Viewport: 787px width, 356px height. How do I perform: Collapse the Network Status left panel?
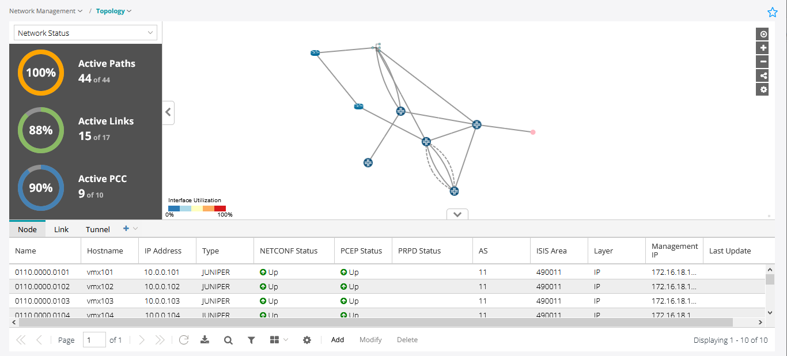click(168, 112)
